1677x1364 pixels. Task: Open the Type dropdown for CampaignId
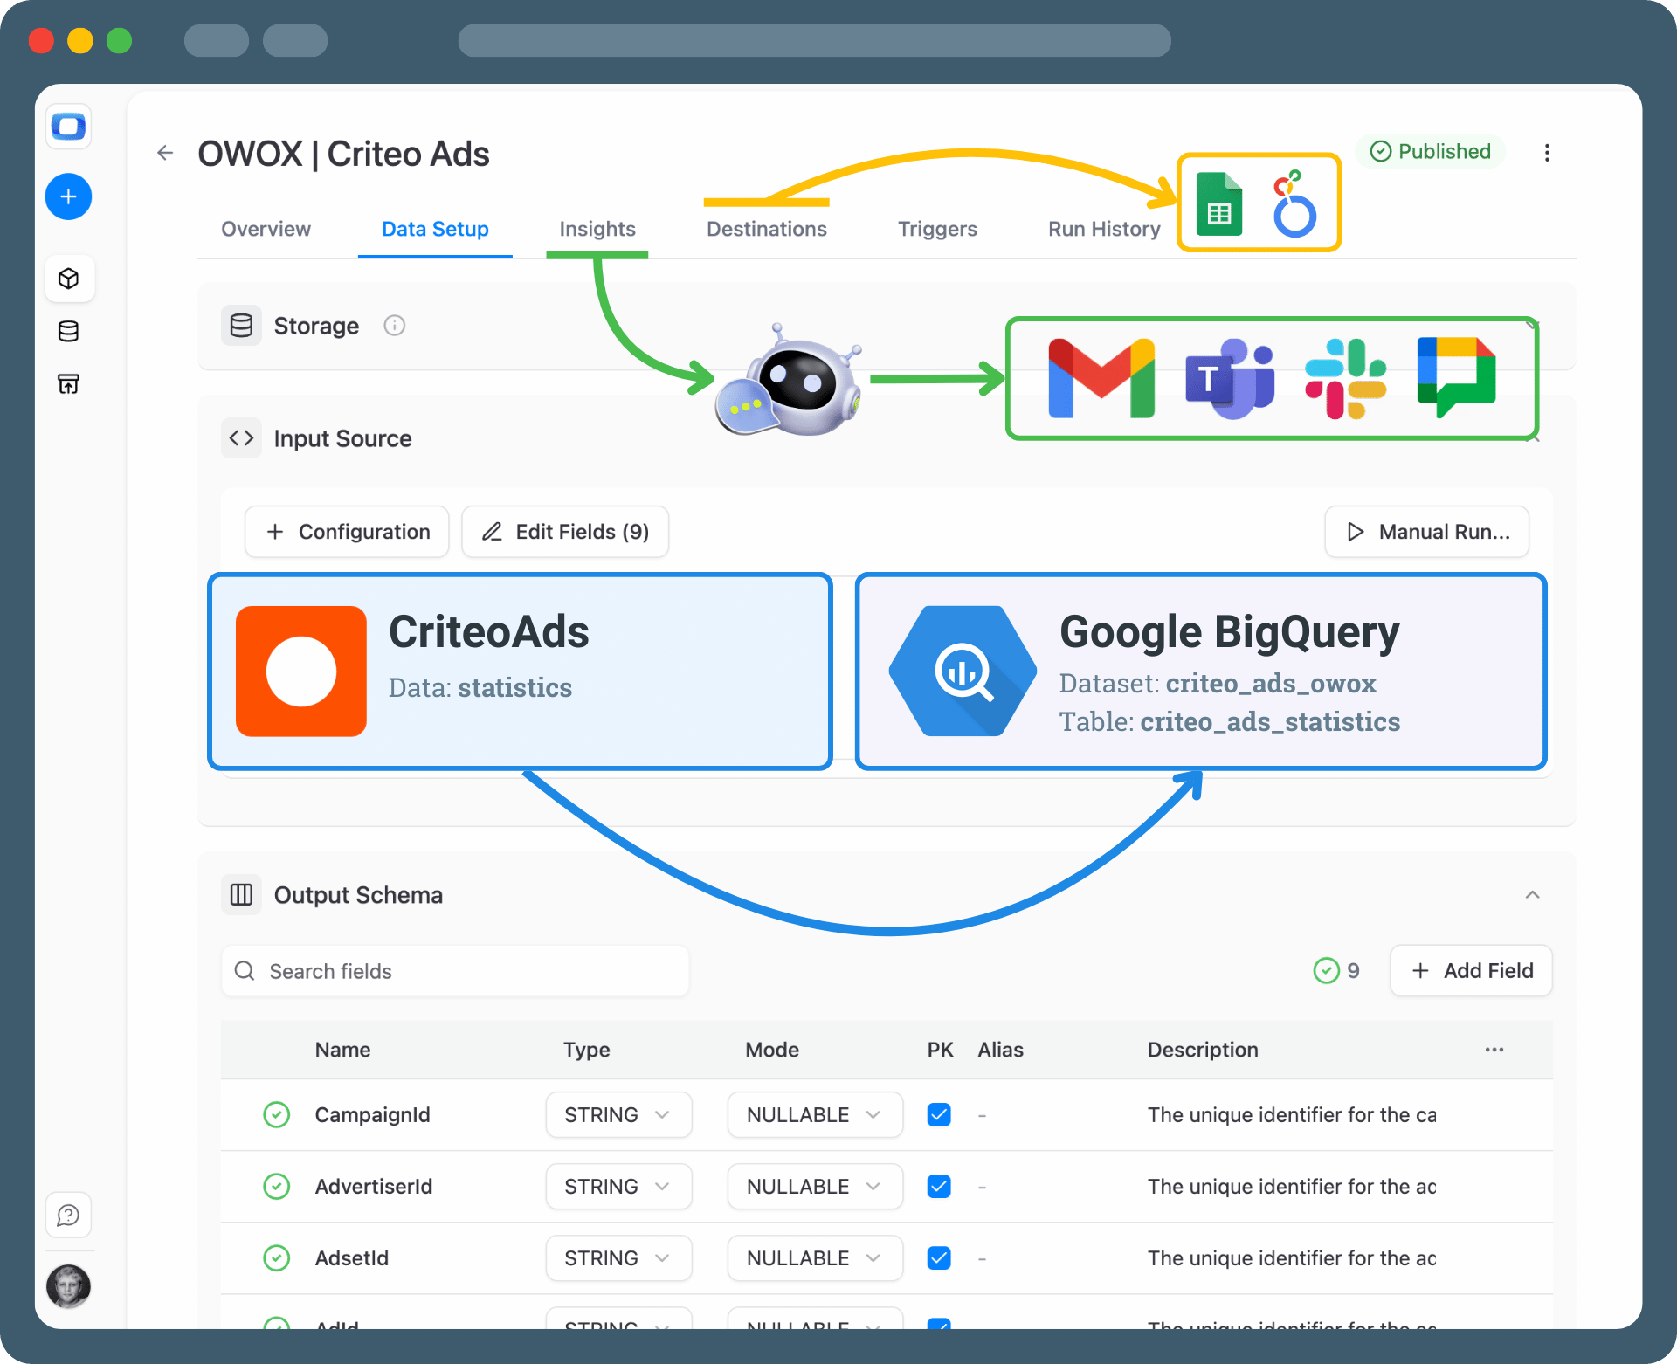pyautogui.click(x=618, y=1115)
